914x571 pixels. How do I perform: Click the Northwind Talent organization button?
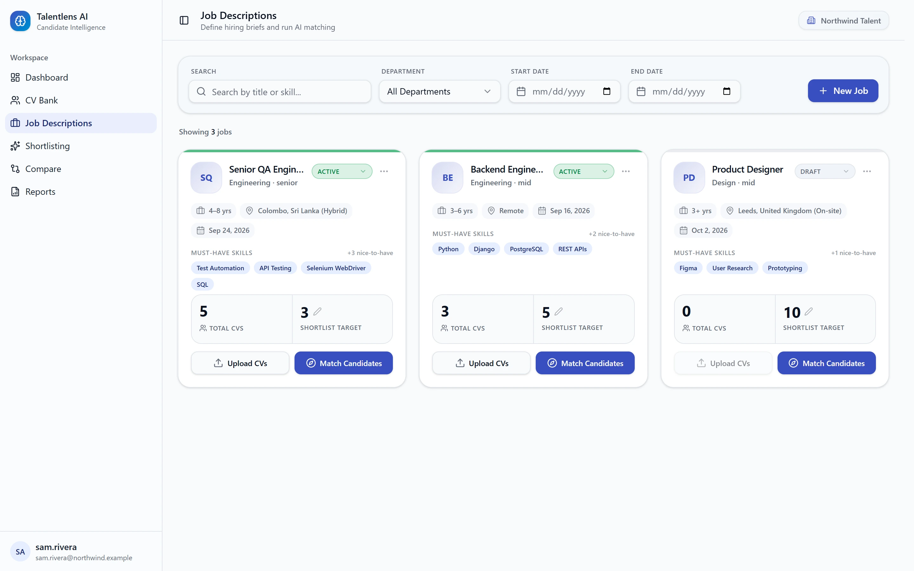843,21
